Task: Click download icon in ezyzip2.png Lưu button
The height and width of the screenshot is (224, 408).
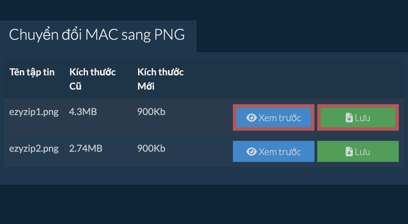Action: (x=349, y=151)
